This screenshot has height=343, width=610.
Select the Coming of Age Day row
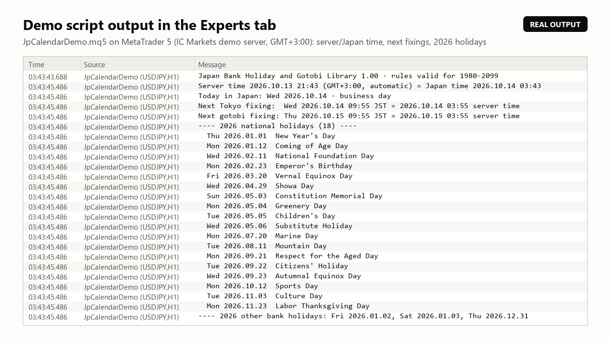click(305, 146)
